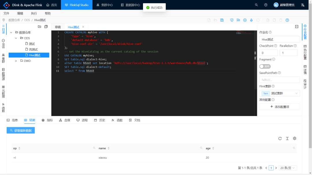Sort results by the age column

coord(213,148)
